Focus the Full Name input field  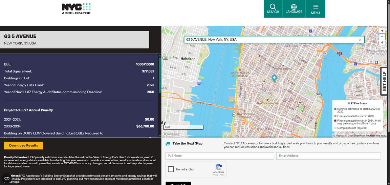tap(220, 156)
